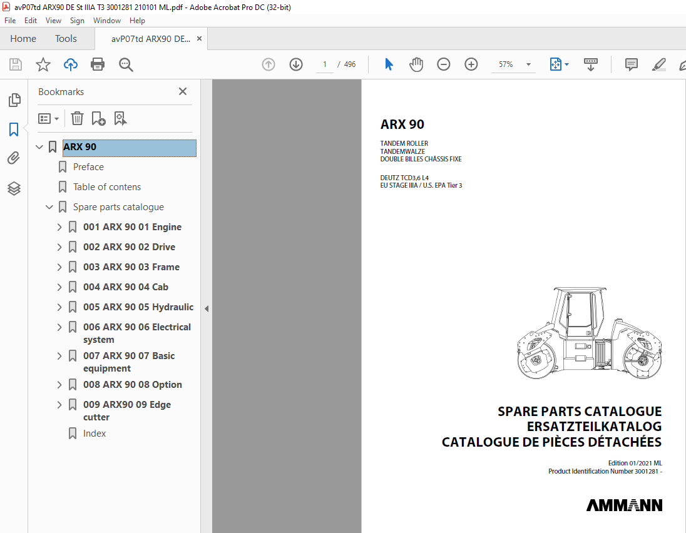The width and height of the screenshot is (686, 533).
Task: Zoom out with minus button
Action: pyautogui.click(x=443, y=64)
